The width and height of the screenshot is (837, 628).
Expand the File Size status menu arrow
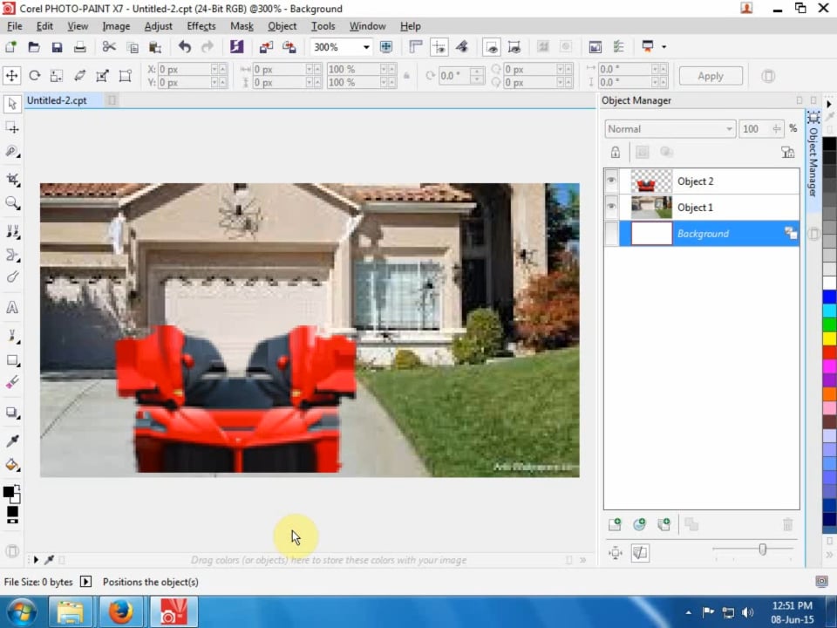click(85, 582)
